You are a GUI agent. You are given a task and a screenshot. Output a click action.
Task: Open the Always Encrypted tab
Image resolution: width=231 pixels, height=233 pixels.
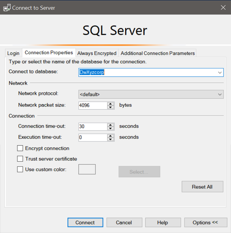tap(97, 53)
